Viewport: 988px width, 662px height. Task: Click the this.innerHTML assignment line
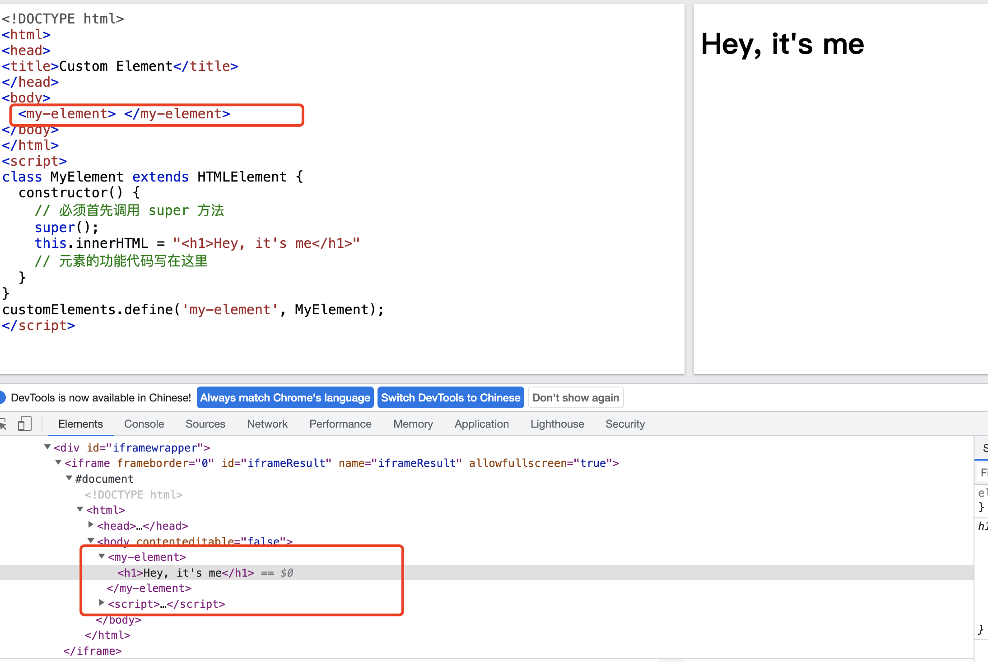click(x=197, y=243)
